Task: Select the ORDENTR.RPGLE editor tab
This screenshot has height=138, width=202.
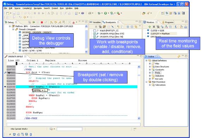Action: (x=15, y=57)
